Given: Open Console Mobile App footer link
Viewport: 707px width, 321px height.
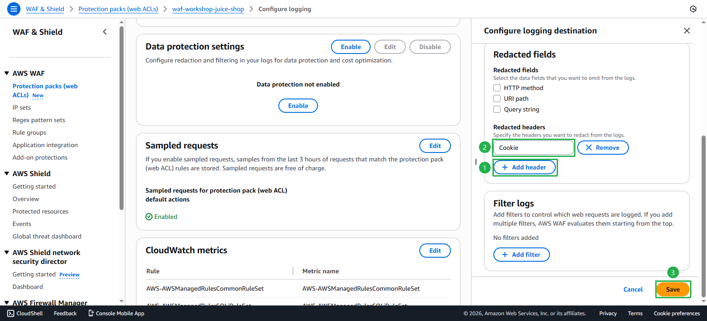Looking at the screenshot, I should [116, 313].
